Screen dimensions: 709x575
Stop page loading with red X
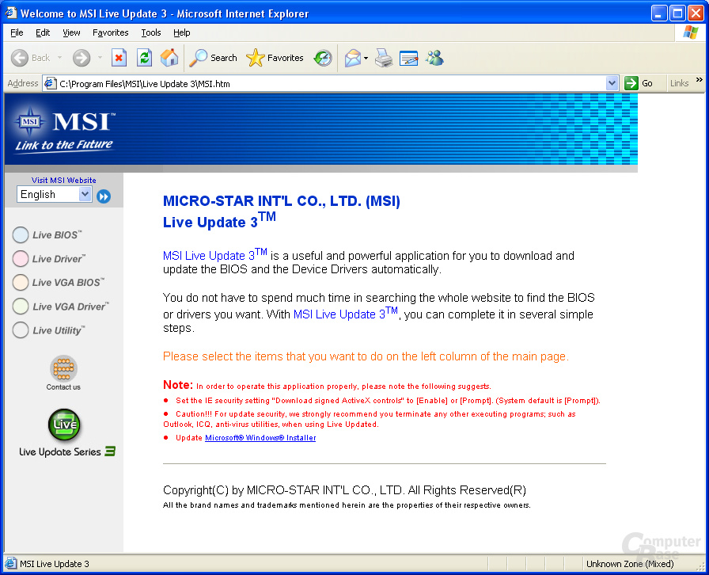pos(119,58)
